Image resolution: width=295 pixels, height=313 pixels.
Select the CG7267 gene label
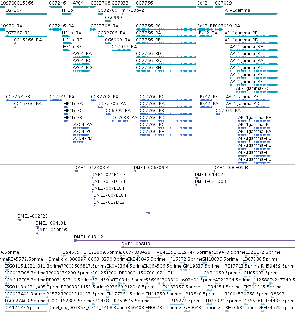pyautogui.click(x=14, y=10)
